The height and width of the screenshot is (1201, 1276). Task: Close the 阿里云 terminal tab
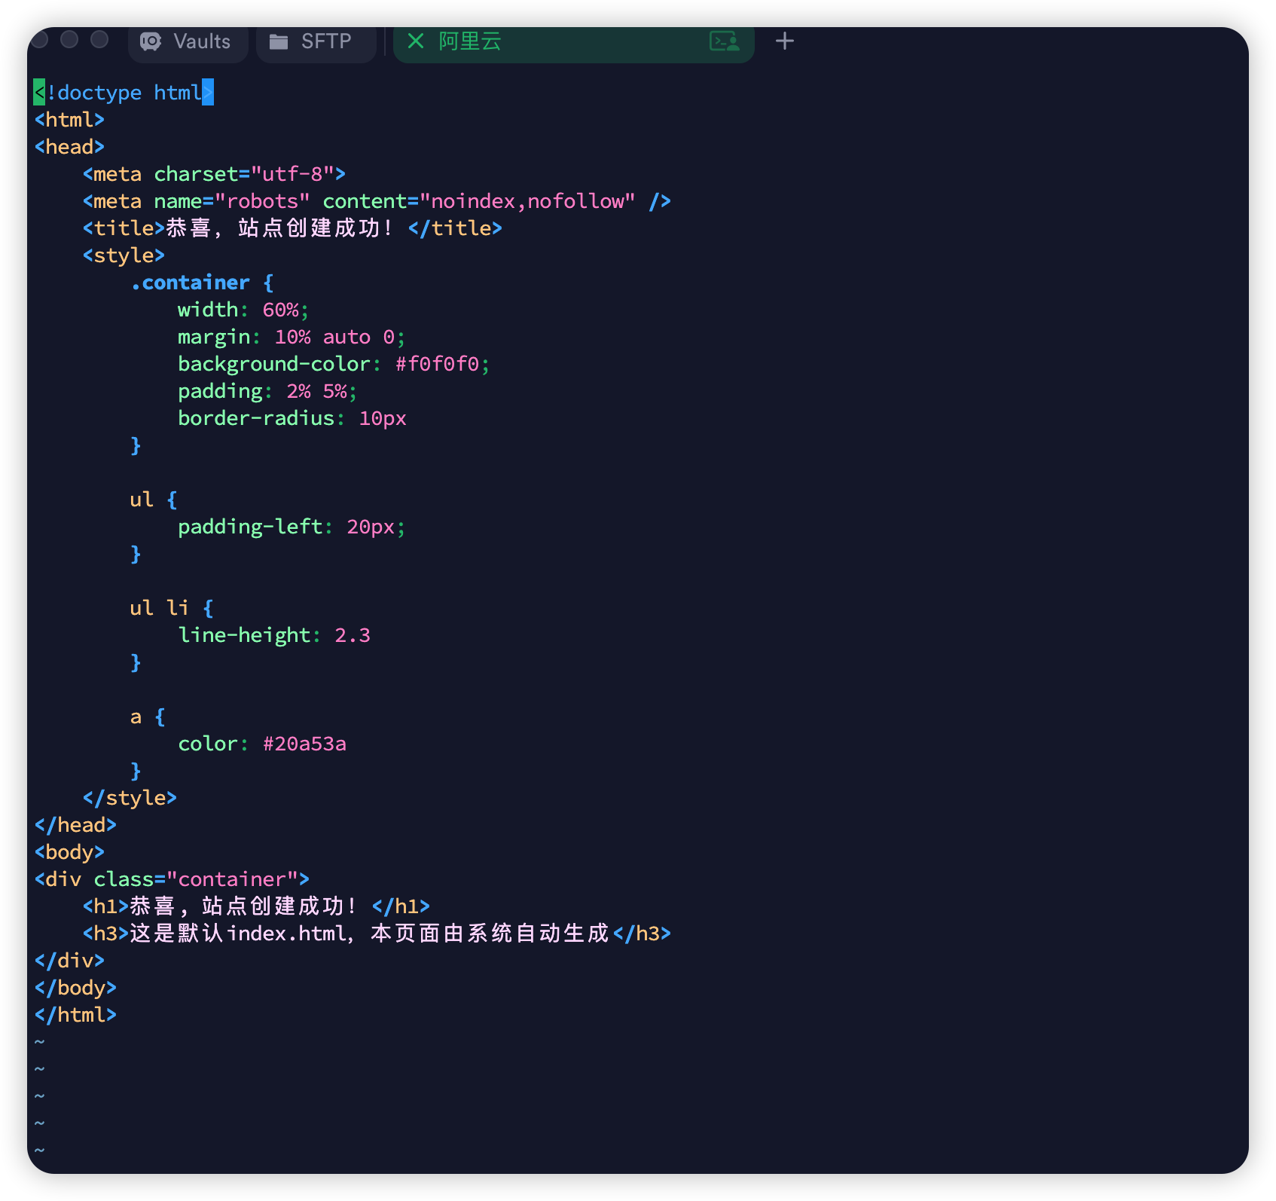pos(415,41)
